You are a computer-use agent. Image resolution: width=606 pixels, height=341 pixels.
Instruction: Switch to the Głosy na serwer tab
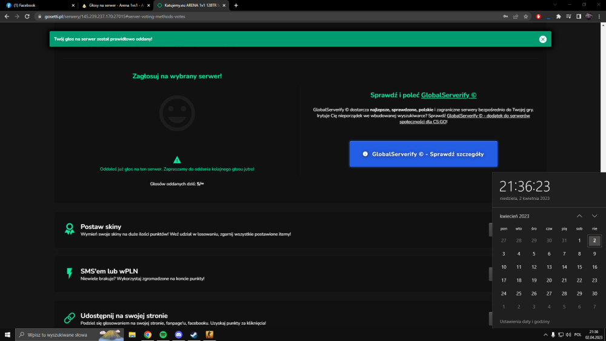[x=116, y=5]
